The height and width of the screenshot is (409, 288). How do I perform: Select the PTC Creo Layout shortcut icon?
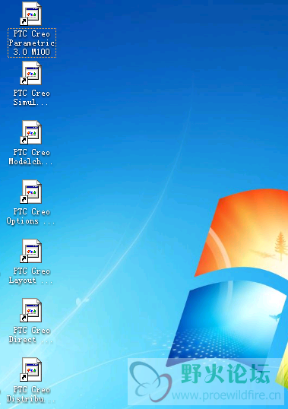[30, 251]
